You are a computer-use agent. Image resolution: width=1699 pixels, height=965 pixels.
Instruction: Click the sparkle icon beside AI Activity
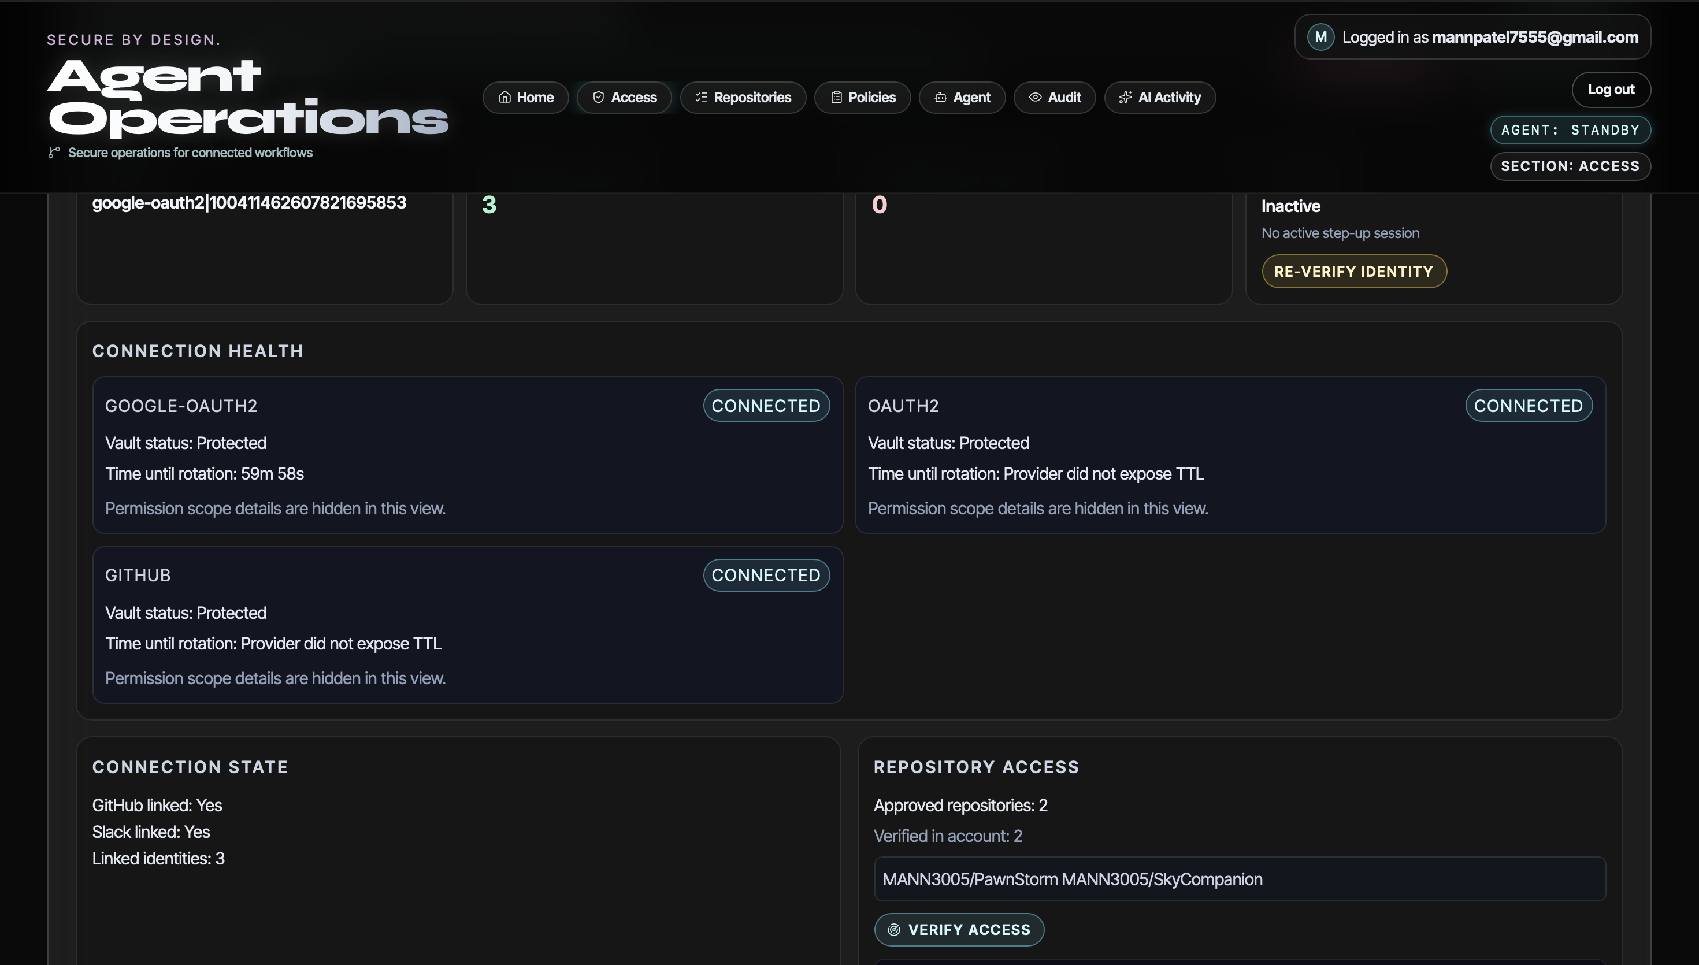coord(1125,98)
